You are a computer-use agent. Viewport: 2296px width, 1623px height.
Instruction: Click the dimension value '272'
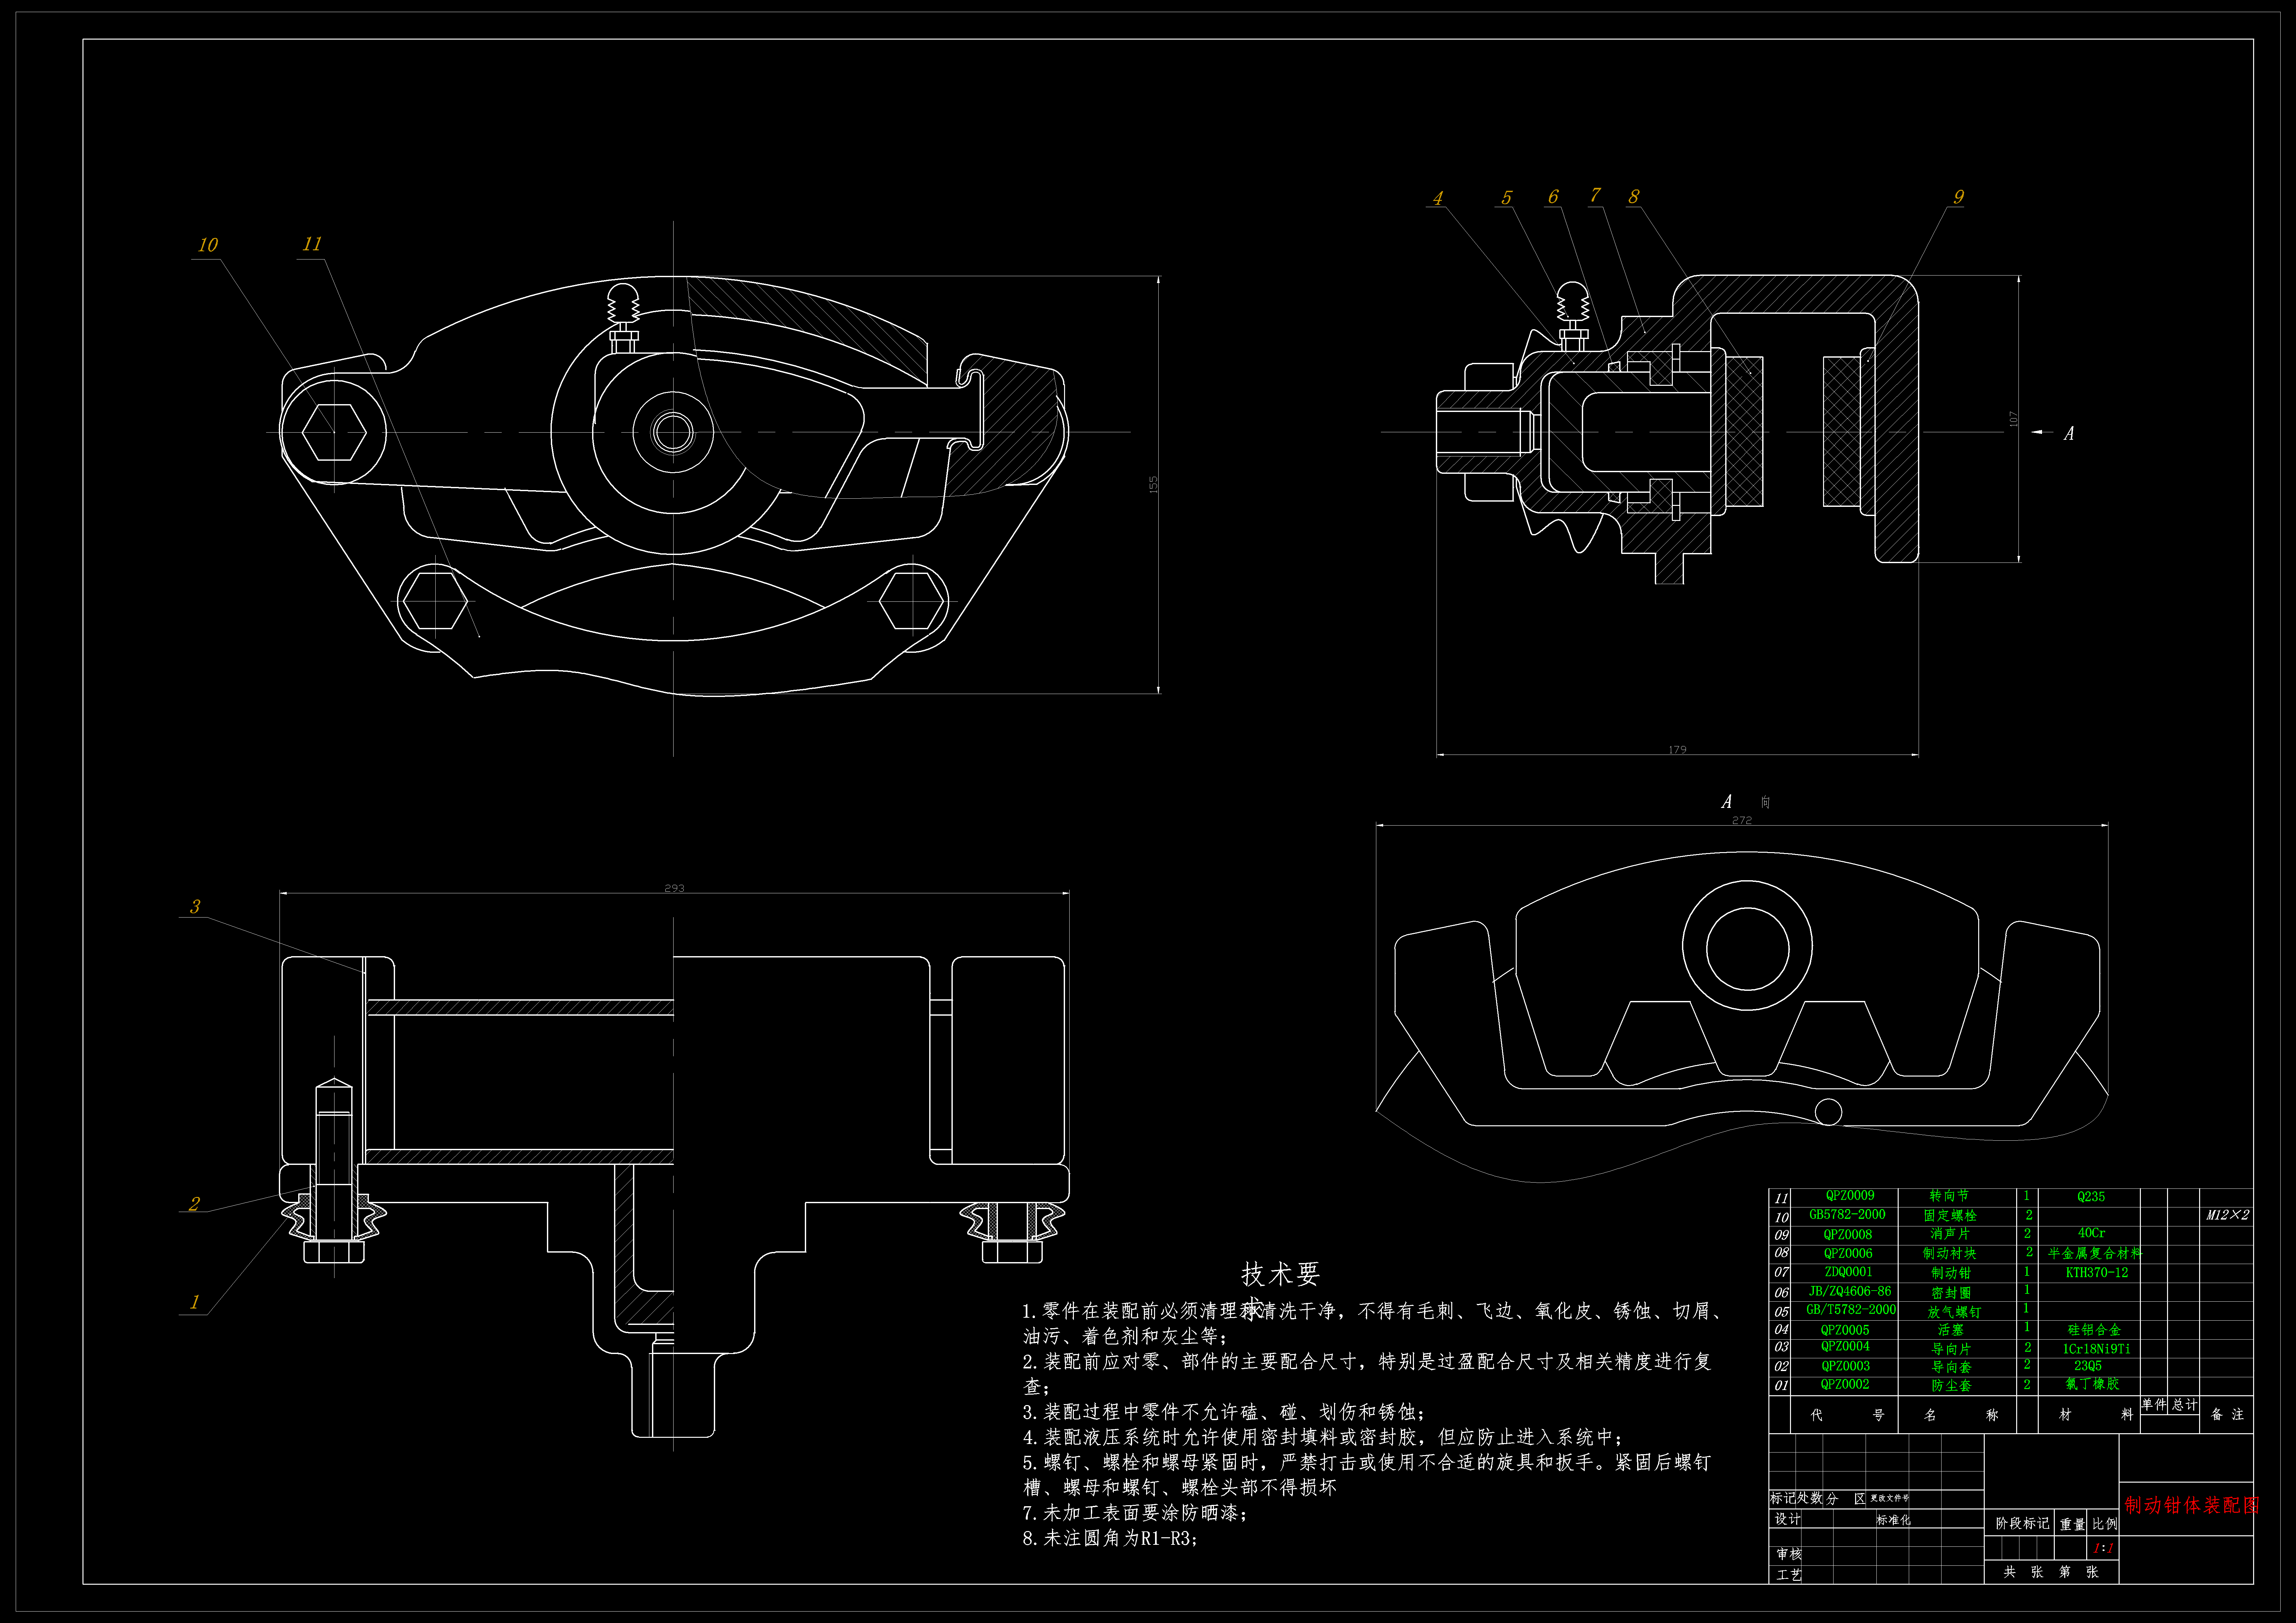pyautogui.click(x=1742, y=820)
